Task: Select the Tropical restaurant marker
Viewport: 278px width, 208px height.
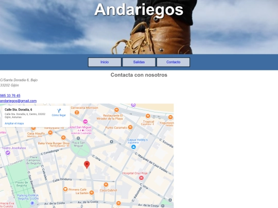Action: click(x=148, y=116)
